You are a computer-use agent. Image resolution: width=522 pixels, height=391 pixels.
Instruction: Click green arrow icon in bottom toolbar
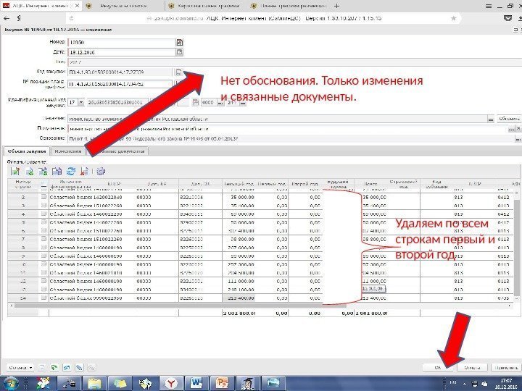[x=54, y=368]
